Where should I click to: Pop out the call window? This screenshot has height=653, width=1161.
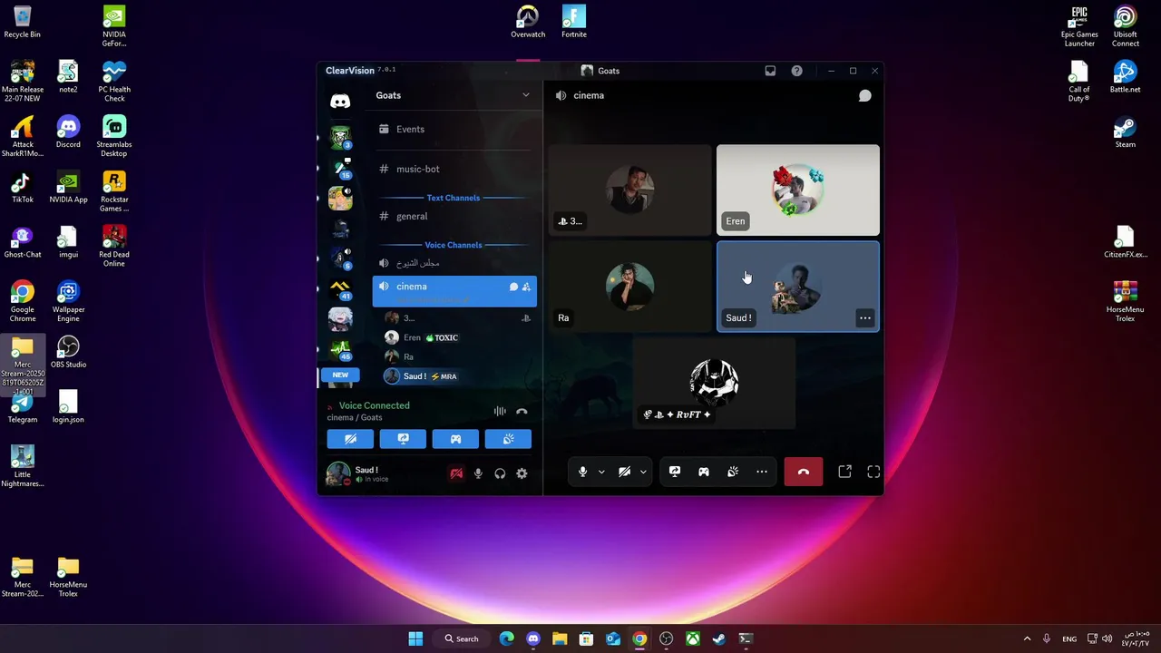tap(844, 472)
